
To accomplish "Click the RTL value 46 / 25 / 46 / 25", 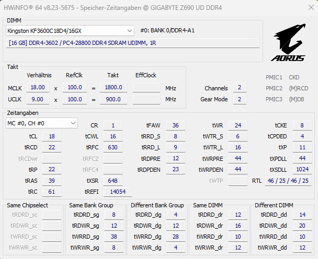I will [x=288, y=181].
